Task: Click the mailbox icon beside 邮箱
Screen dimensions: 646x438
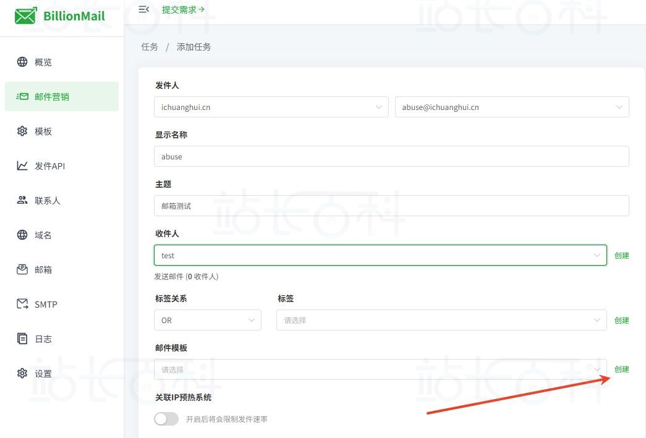Action: click(x=22, y=269)
